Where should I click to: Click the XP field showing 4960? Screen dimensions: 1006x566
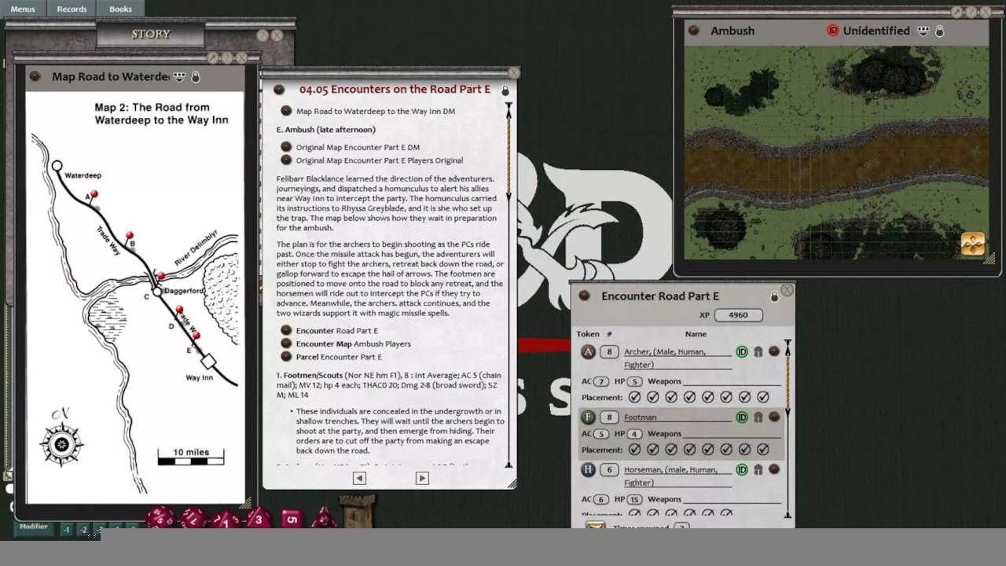(x=738, y=314)
